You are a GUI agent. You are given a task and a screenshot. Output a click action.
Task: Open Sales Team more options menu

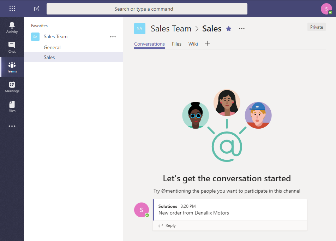[113, 36]
